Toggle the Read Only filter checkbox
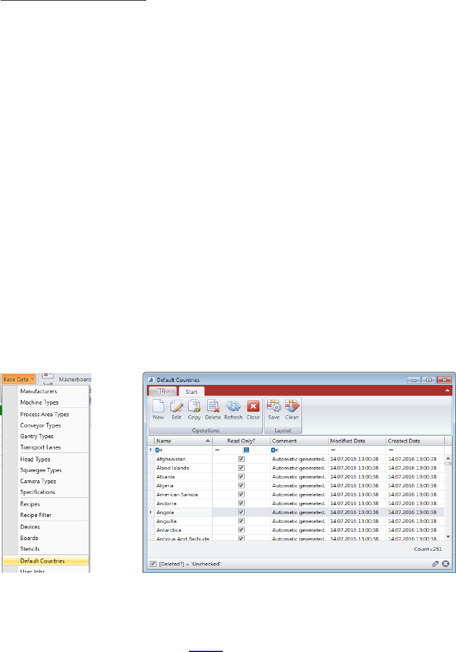 [x=246, y=450]
